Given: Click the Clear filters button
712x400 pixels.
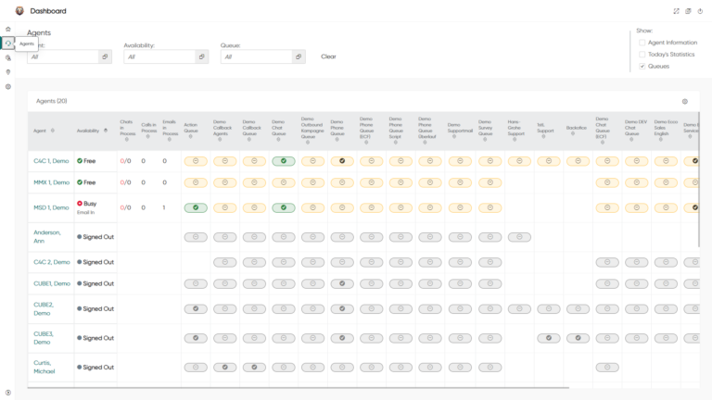Looking at the screenshot, I should pos(328,56).
